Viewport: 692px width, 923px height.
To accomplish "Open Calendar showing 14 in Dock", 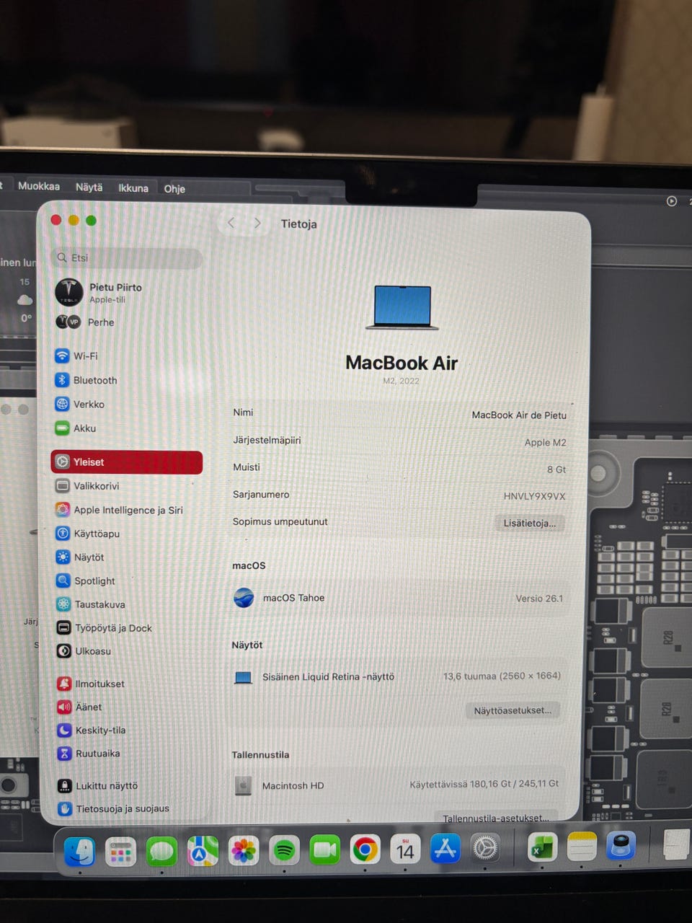I will coord(405,850).
